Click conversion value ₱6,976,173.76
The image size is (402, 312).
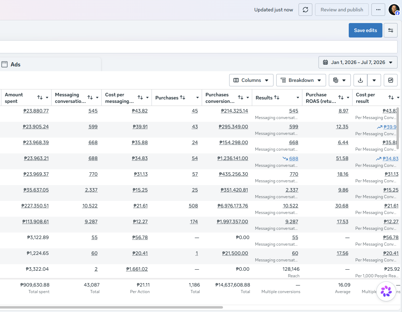(233, 206)
